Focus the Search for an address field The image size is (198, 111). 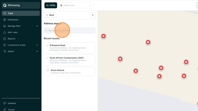pos(69,31)
